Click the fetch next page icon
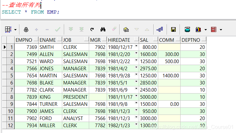 (x=71, y=29)
